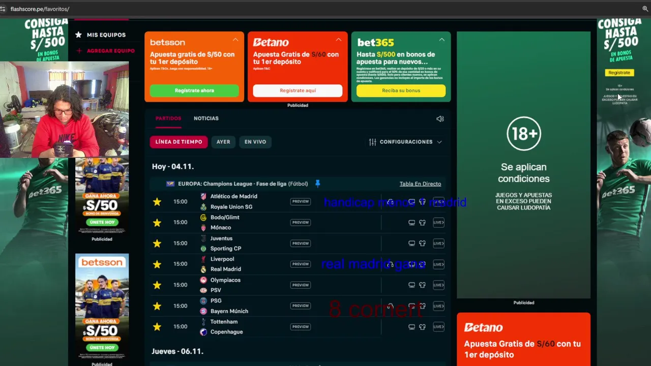The width and height of the screenshot is (651, 366).
Task: Click Únete Hoy on upper S/50 ad
Action: (102, 222)
